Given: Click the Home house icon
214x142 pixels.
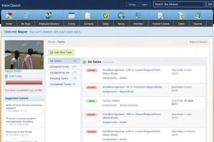Looking at the screenshot, I should tap(9, 15).
